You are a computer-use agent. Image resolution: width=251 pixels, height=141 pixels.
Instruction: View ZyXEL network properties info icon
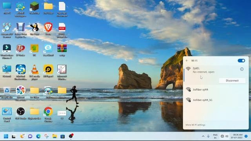[242, 69]
